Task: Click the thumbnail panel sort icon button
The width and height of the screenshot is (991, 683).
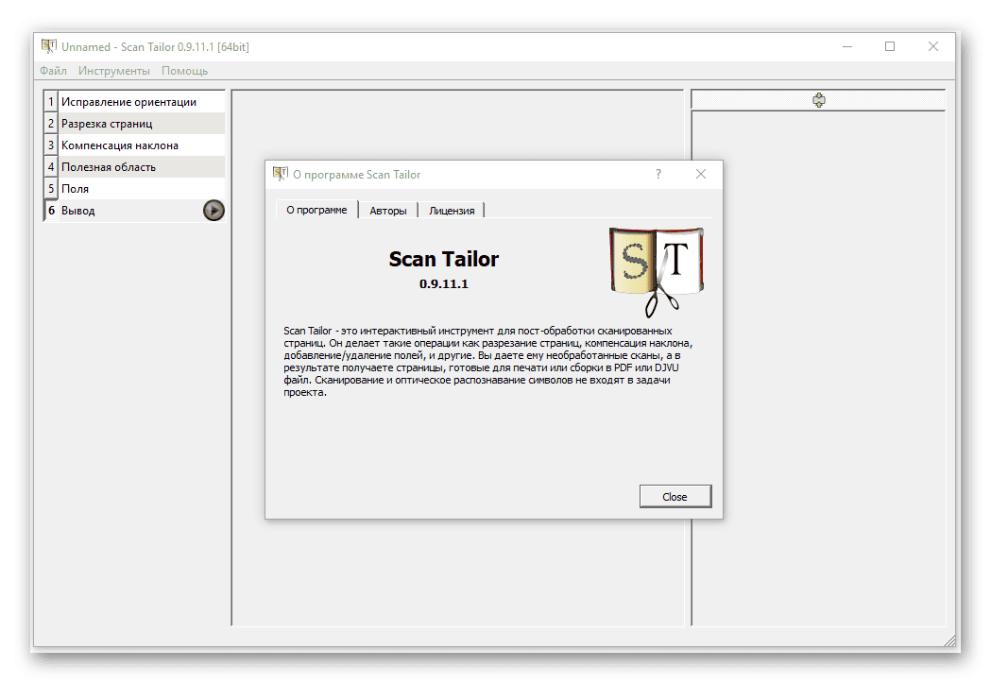Action: [818, 100]
